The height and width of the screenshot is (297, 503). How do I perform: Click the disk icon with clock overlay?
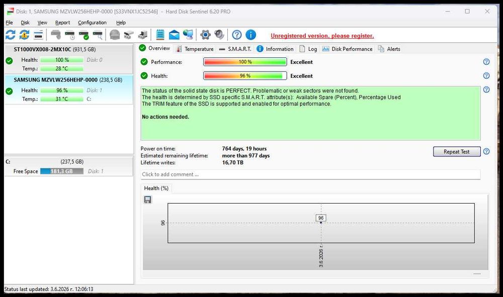point(69,35)
